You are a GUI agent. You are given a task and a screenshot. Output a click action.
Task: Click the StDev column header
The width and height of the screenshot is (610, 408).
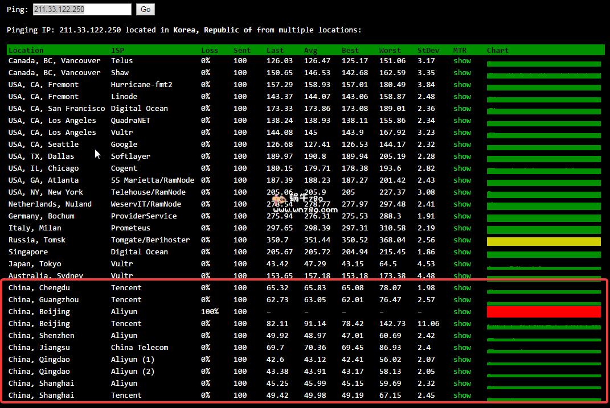tap(428, 51)
